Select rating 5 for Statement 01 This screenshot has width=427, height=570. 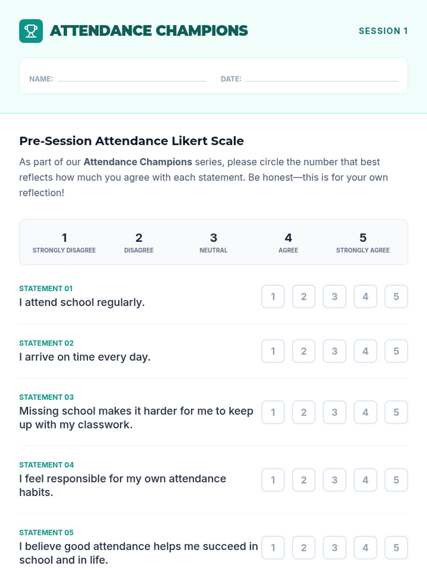396,296
